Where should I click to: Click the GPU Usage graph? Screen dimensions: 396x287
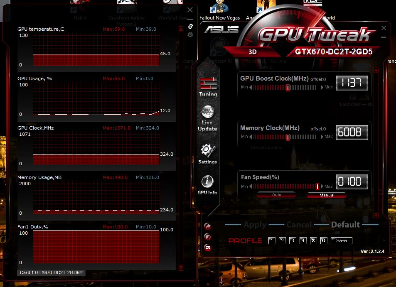(x=96, y=99)
